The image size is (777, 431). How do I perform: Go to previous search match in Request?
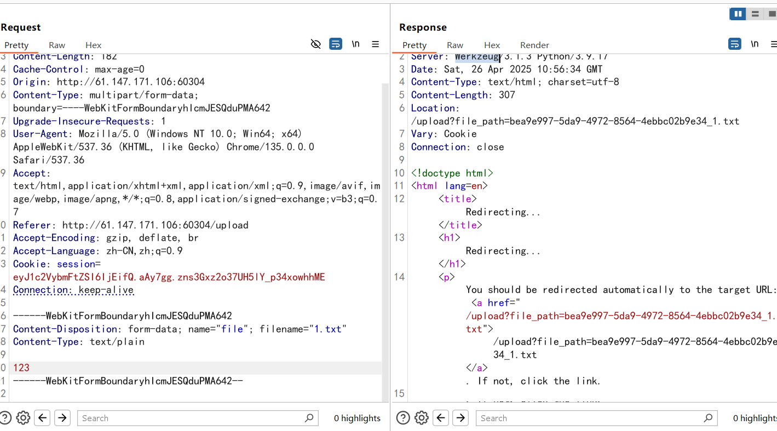pos(43,418)
